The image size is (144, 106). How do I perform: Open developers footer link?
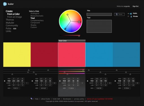[x=67, y=99]
